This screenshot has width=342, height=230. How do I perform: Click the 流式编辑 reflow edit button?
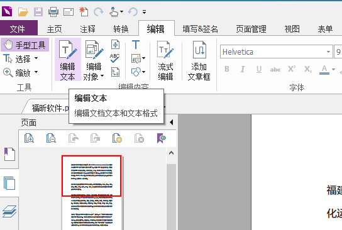tap(165, 60)
